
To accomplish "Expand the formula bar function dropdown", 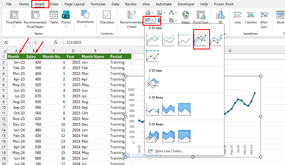I will coord(60,43).
